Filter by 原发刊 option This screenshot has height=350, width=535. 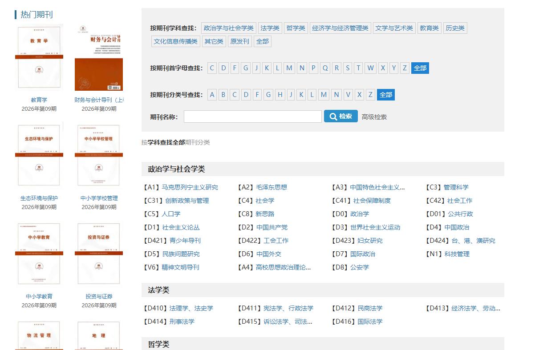click(239, 41)
